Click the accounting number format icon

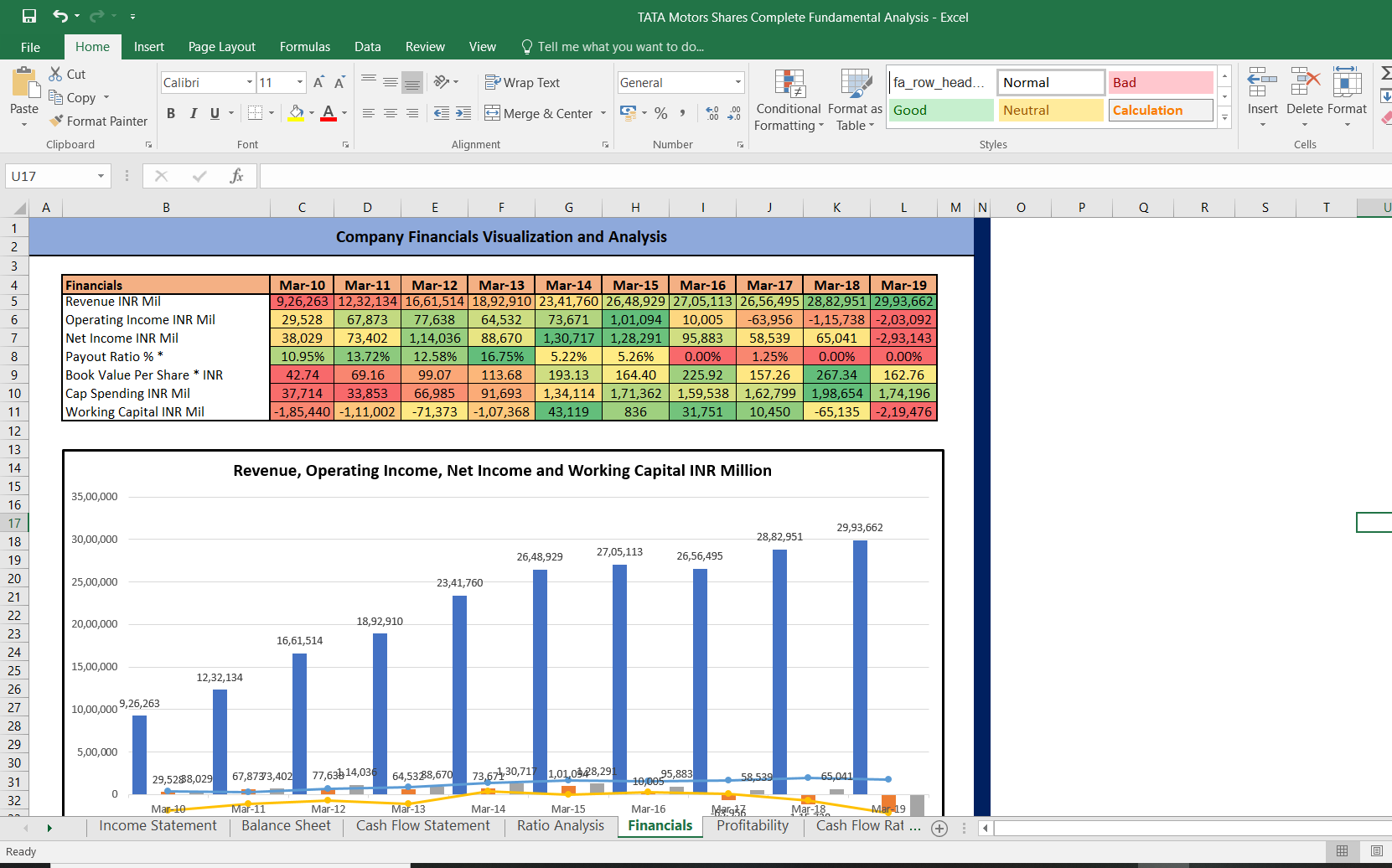coord(628,112)
